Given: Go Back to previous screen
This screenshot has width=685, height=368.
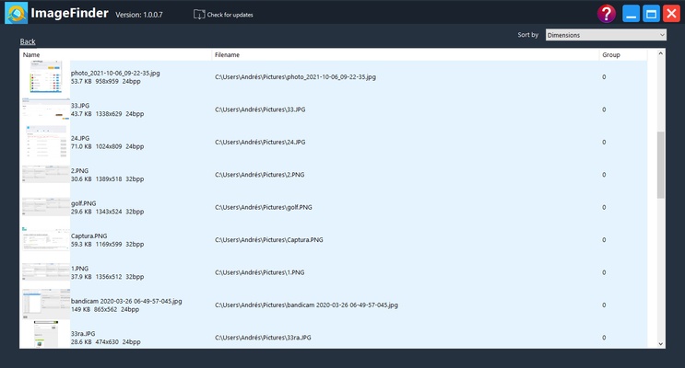Looking at the screenshot, I should point(28,41).
